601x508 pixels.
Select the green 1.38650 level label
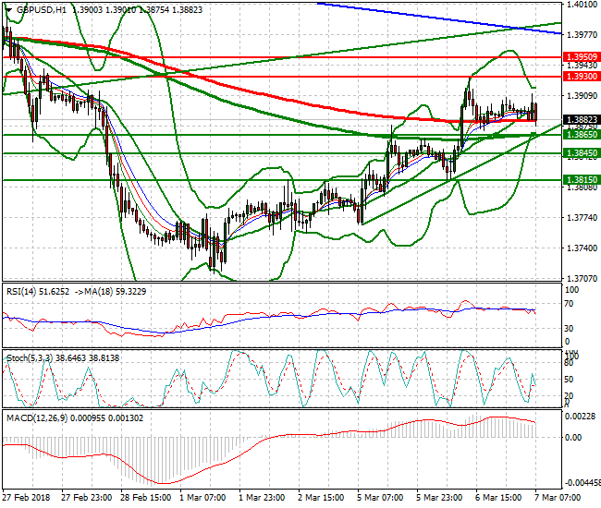coord(582,134)
